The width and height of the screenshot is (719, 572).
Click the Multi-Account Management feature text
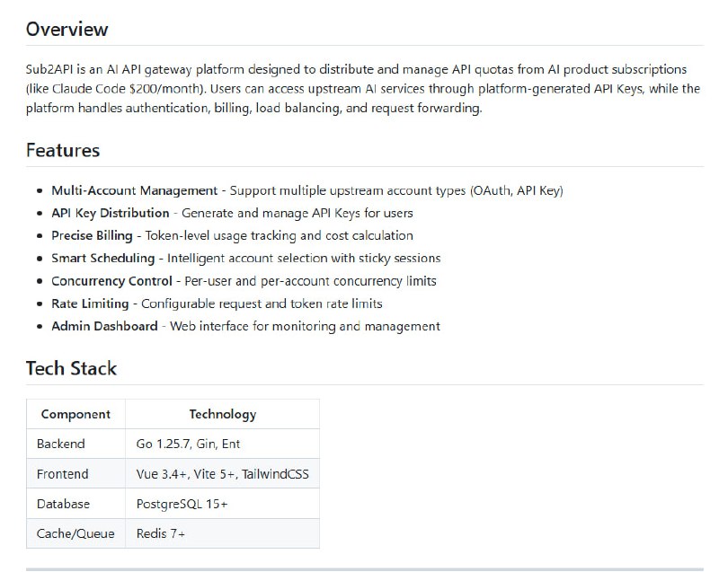(x=134, y=190)
